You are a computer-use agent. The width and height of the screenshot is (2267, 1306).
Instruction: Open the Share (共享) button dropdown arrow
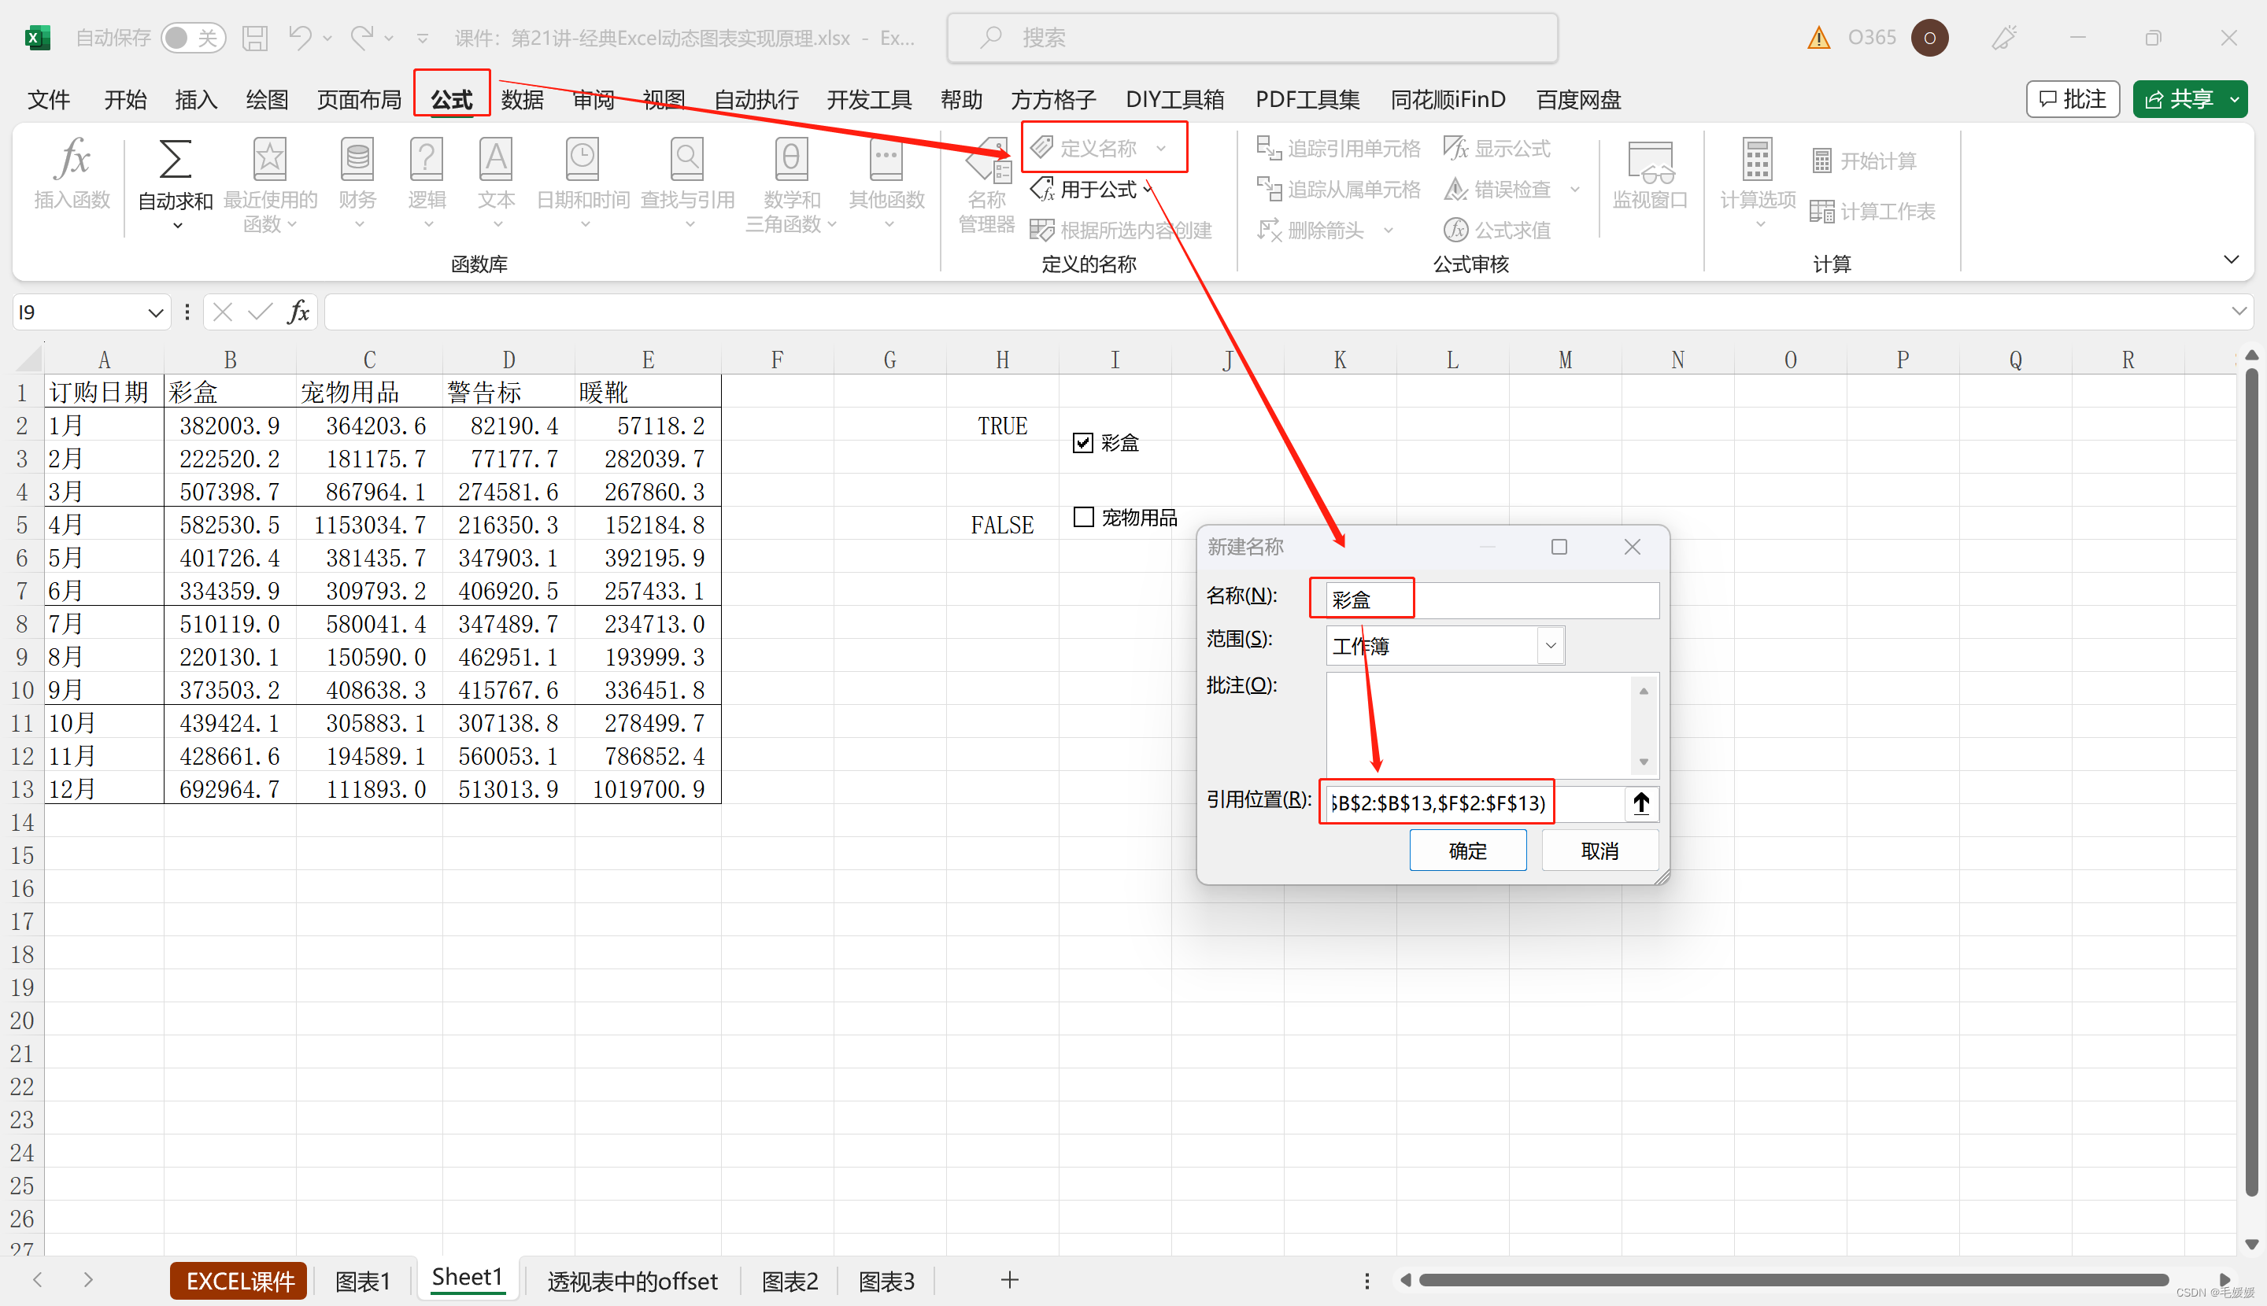(x=2234, y=100)
